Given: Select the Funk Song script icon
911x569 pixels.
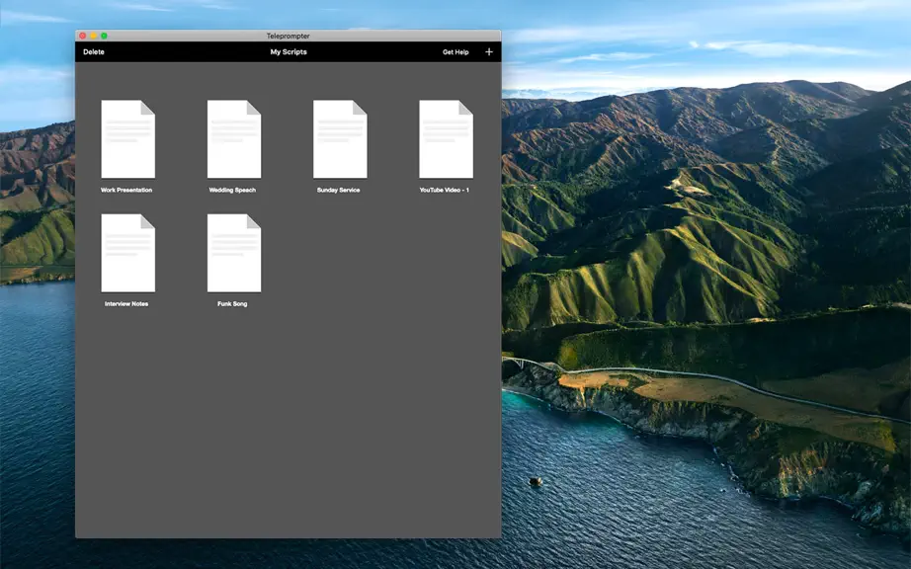Looking at the screenshot, I should (x=234, y=253).
